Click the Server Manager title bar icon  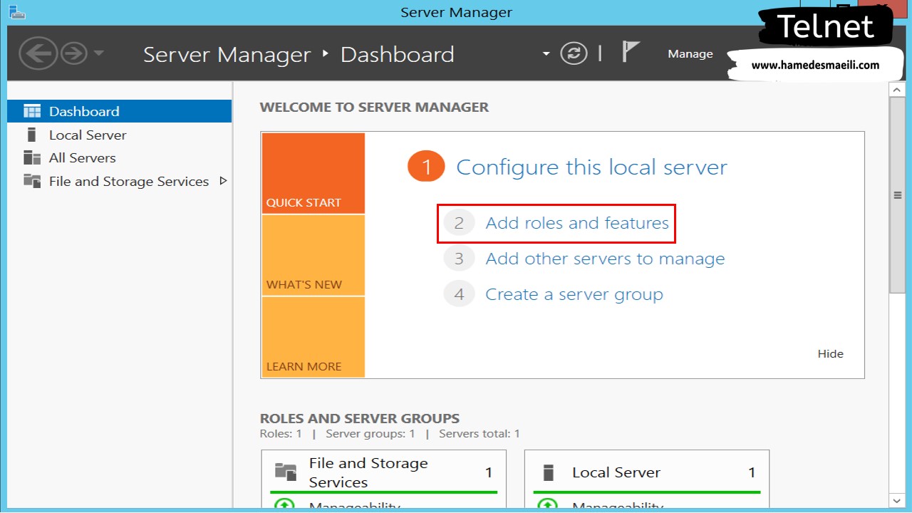tap(17, 11)
